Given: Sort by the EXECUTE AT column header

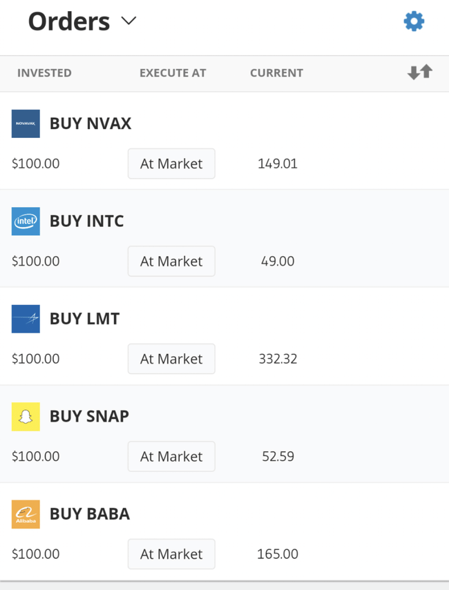Looking at the screenshot, I should [x=173, y=73].
